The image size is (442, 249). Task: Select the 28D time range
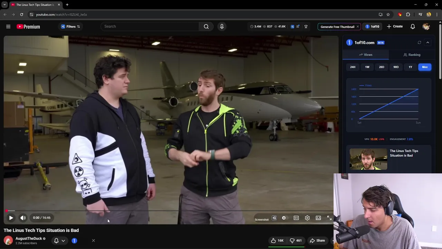tap(382, 67)
